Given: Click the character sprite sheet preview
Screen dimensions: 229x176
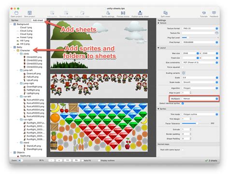Looking at the screenshot, I should [99, 86].
